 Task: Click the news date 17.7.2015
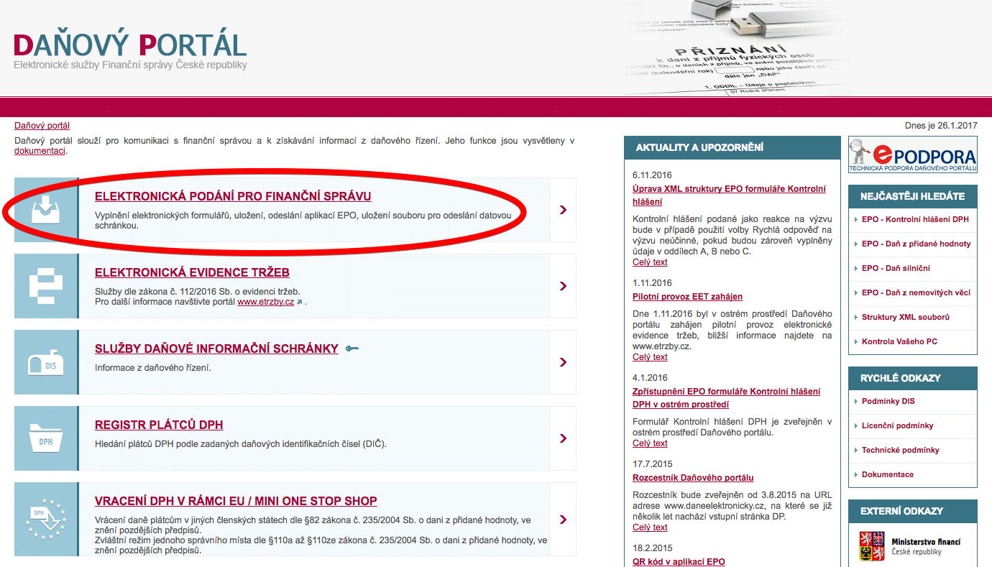click(652, 464)
